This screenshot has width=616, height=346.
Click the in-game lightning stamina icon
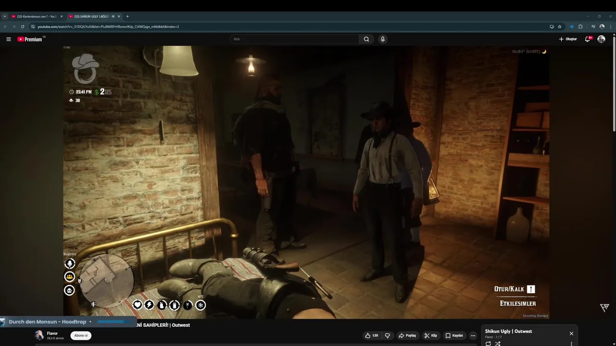[x=150, y=305]
